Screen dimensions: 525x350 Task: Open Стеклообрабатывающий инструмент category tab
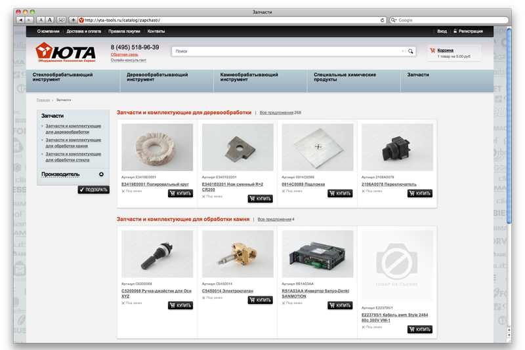pos(73,81)
